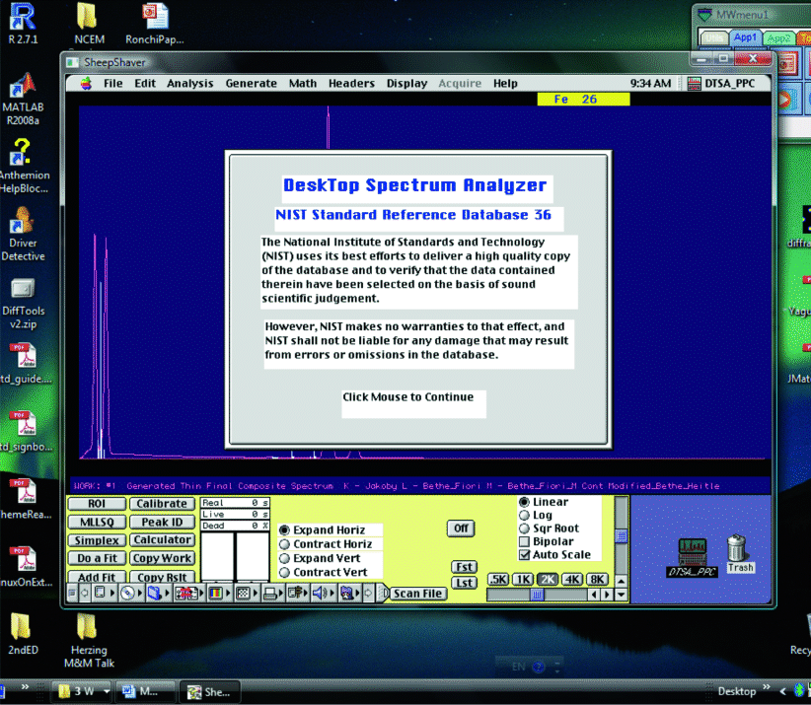This screenshot has width=811, height=705.
Task: Open the Generate menu
Action: (251, 83)
